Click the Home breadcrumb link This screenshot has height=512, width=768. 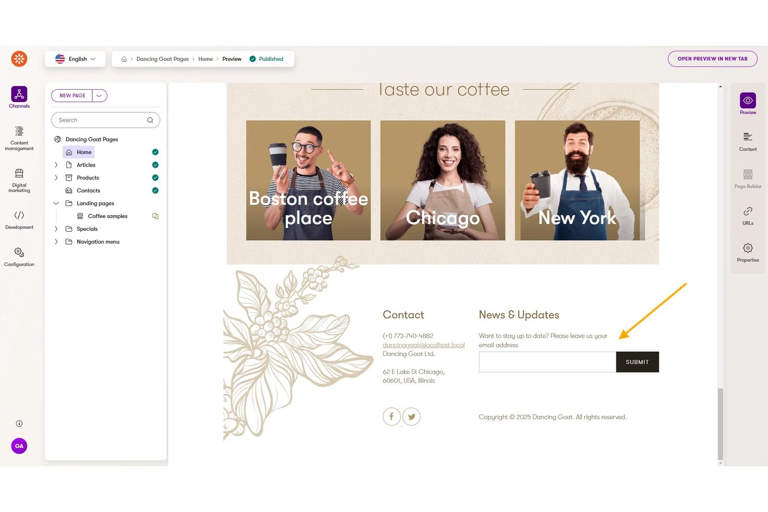click(205, 59)
